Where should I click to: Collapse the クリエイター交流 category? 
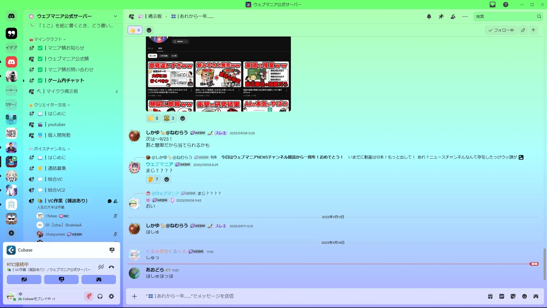[50, 105]
